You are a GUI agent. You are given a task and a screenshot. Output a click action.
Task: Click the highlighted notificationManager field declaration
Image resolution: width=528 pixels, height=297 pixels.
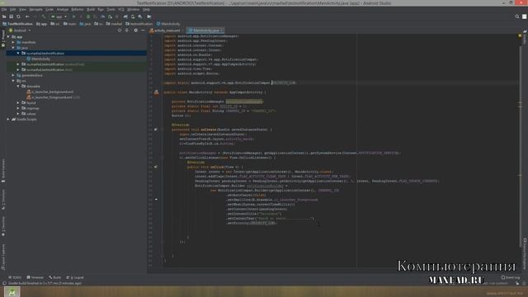[244, 101]
